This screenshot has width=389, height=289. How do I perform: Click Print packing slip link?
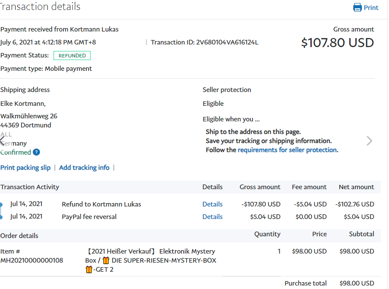tap(25, 168)
